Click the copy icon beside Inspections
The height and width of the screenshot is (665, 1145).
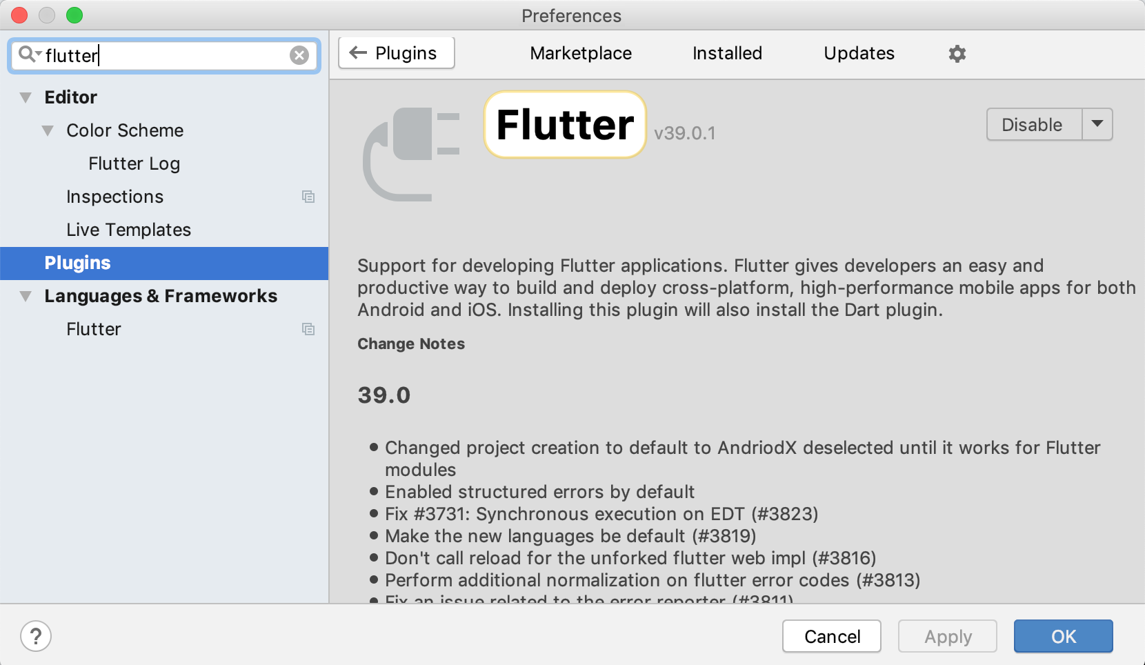pyautogui.click(x=308, y=197)
